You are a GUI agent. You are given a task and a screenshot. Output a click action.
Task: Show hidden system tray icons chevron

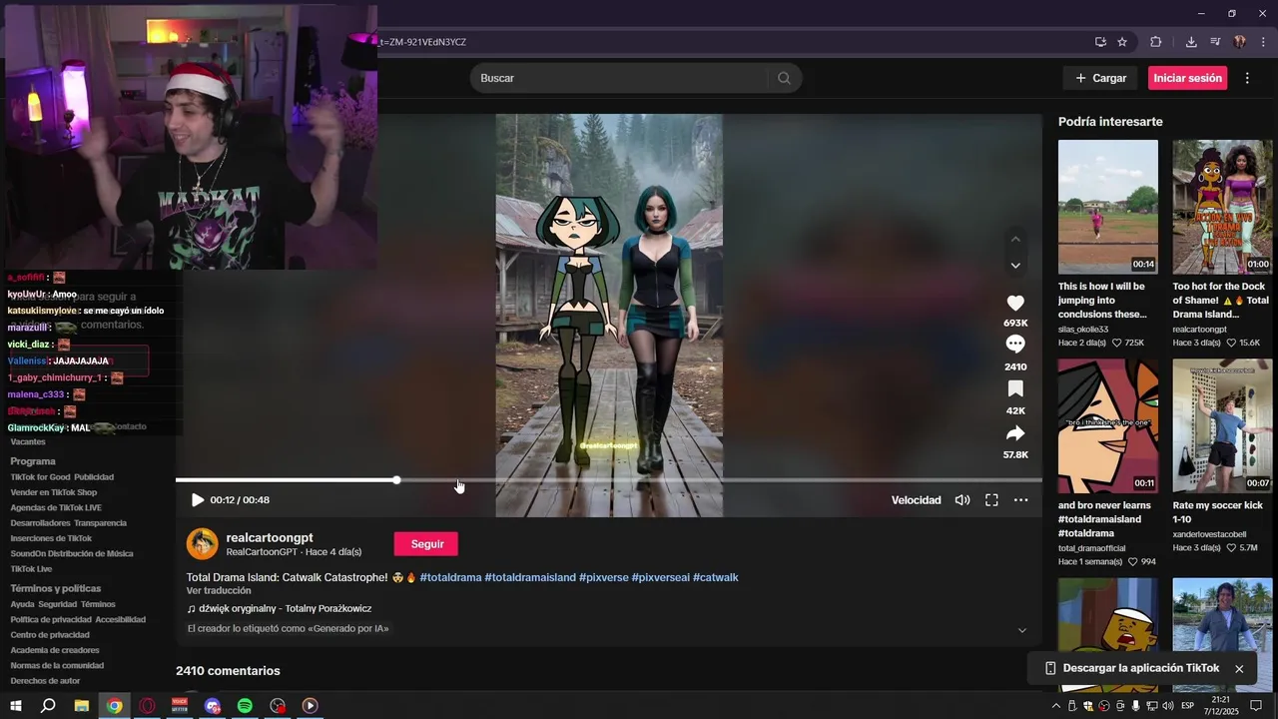(x=1056, y=705)
